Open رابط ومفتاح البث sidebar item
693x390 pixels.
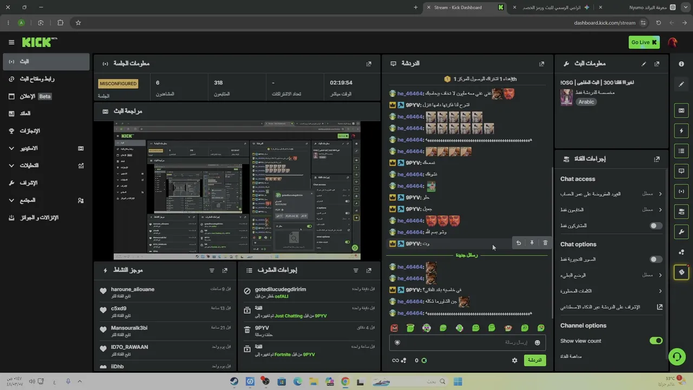pyautogui.click(x=45, y=79)
